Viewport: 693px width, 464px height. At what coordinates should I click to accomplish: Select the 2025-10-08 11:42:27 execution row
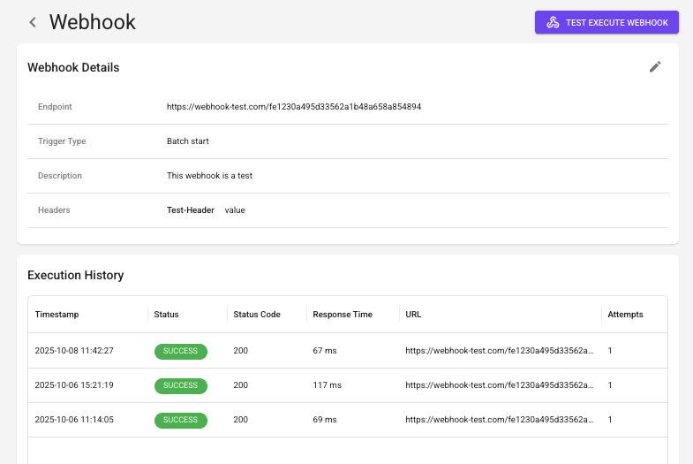point(348,351)
